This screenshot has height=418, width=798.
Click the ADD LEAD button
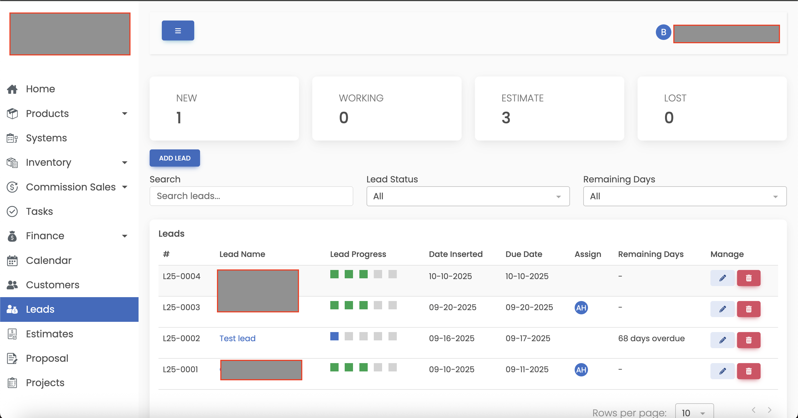[x=174, y=158]
